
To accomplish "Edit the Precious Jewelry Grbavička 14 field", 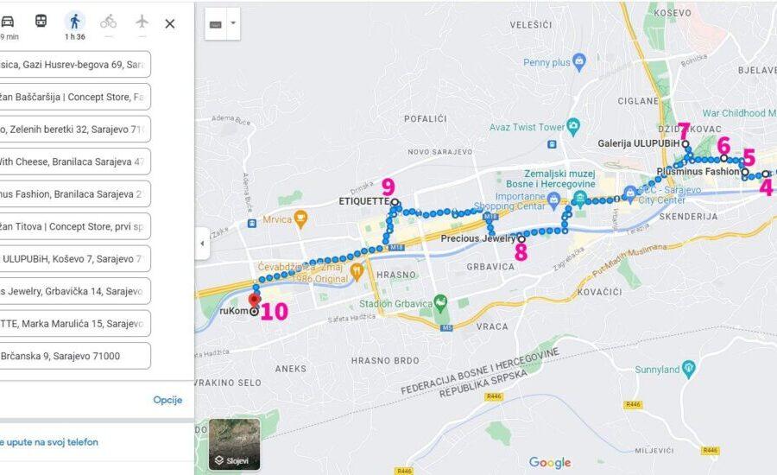I will coord(75,291).
